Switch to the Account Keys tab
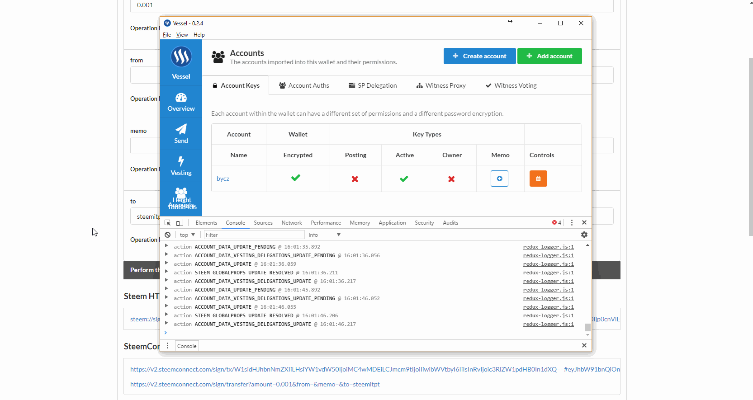Viewport: 753px width, 400px height. [236, 85]
